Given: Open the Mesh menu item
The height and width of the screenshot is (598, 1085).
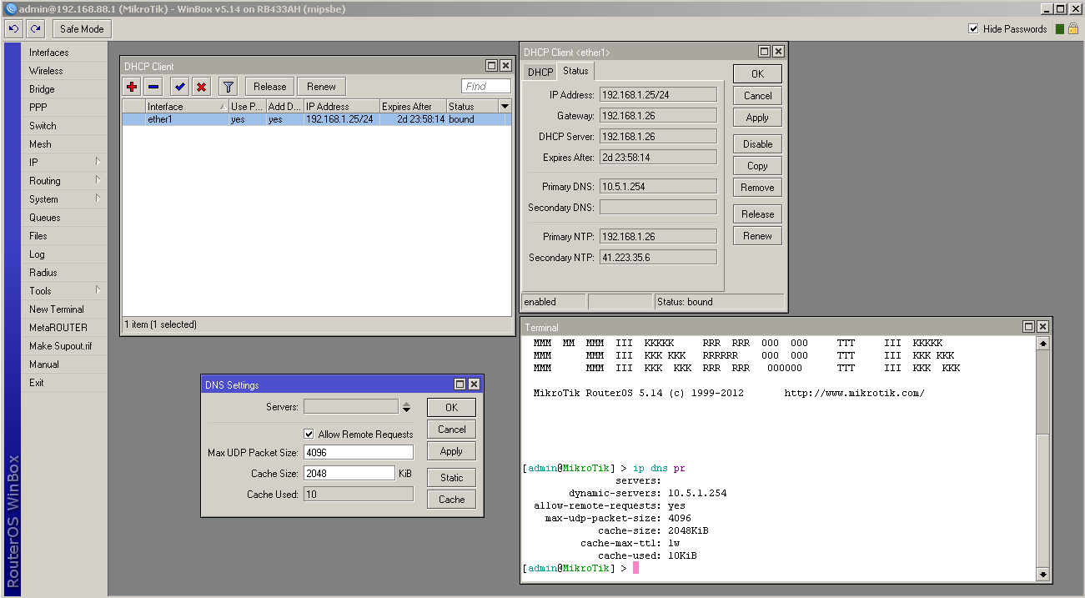Looking at the screenshot, I should [64, 144].
